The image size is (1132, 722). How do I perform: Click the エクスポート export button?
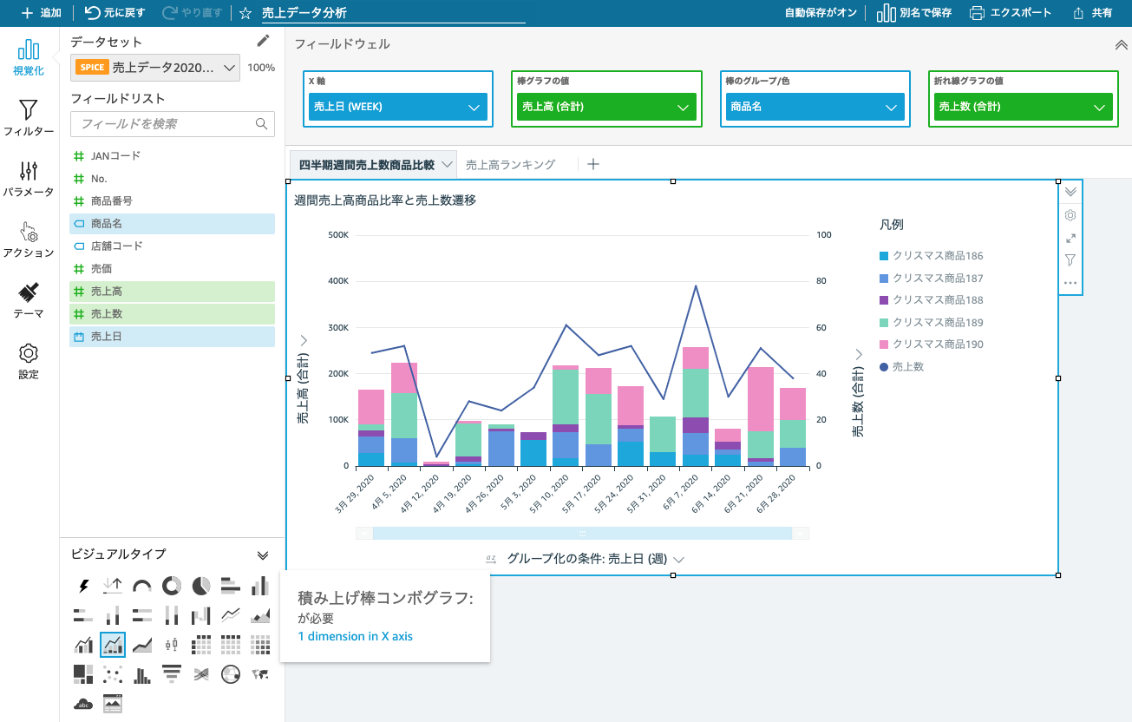click(x=1011, y=13)
